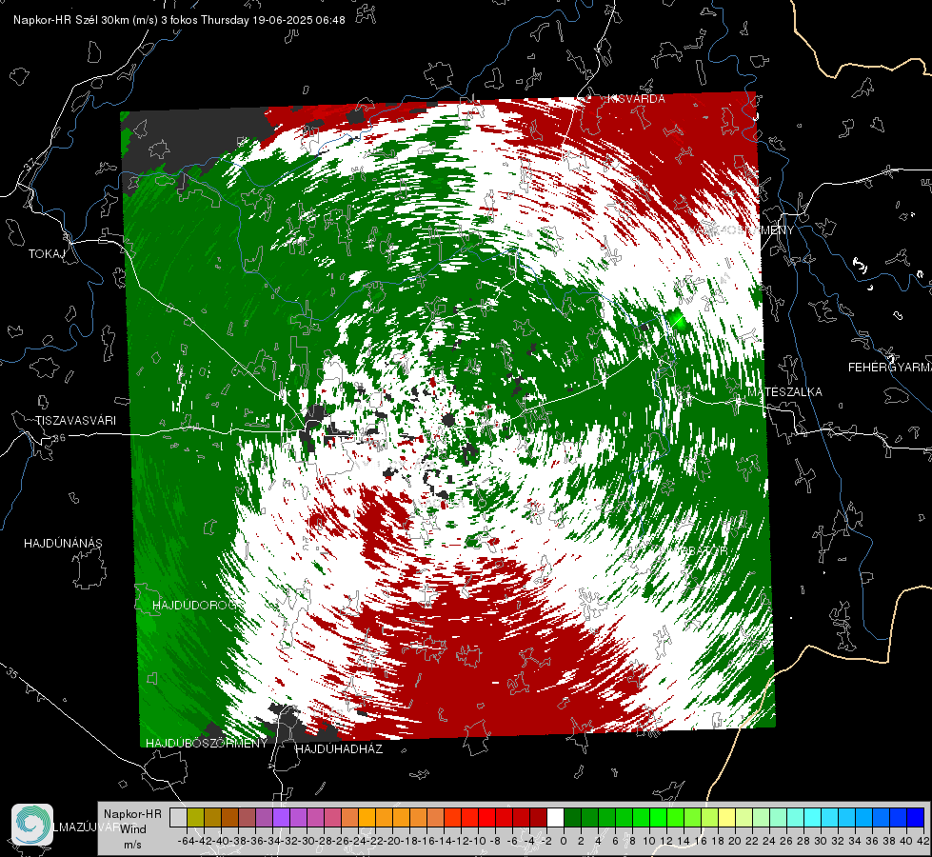
Task: Choose the cyan swatch between 28 and 30
Action: [x=813, y=817]
